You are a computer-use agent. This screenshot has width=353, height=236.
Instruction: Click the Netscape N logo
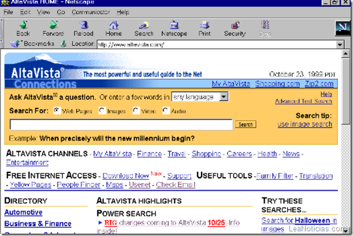(x=342, y=28)
